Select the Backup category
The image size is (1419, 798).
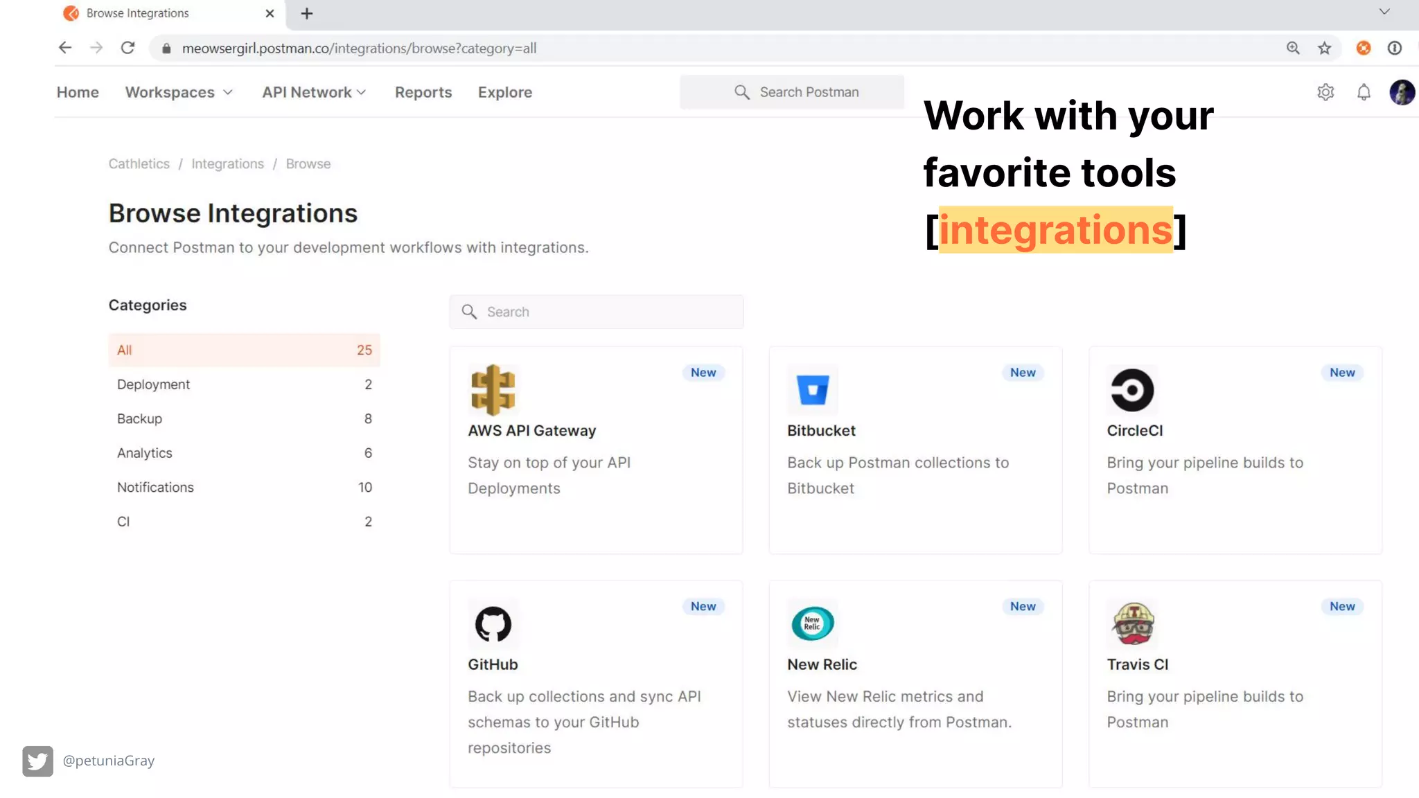pyautogui.click(x=244, y=418)
